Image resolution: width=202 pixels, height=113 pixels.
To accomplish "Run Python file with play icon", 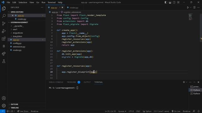I will pyautogui.click(x=188, y=8).
